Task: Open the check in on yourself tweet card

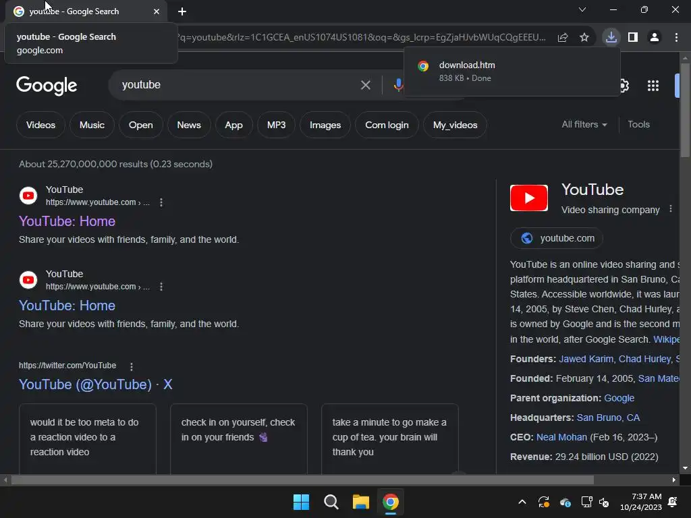Action: click(x=238, y=438)
